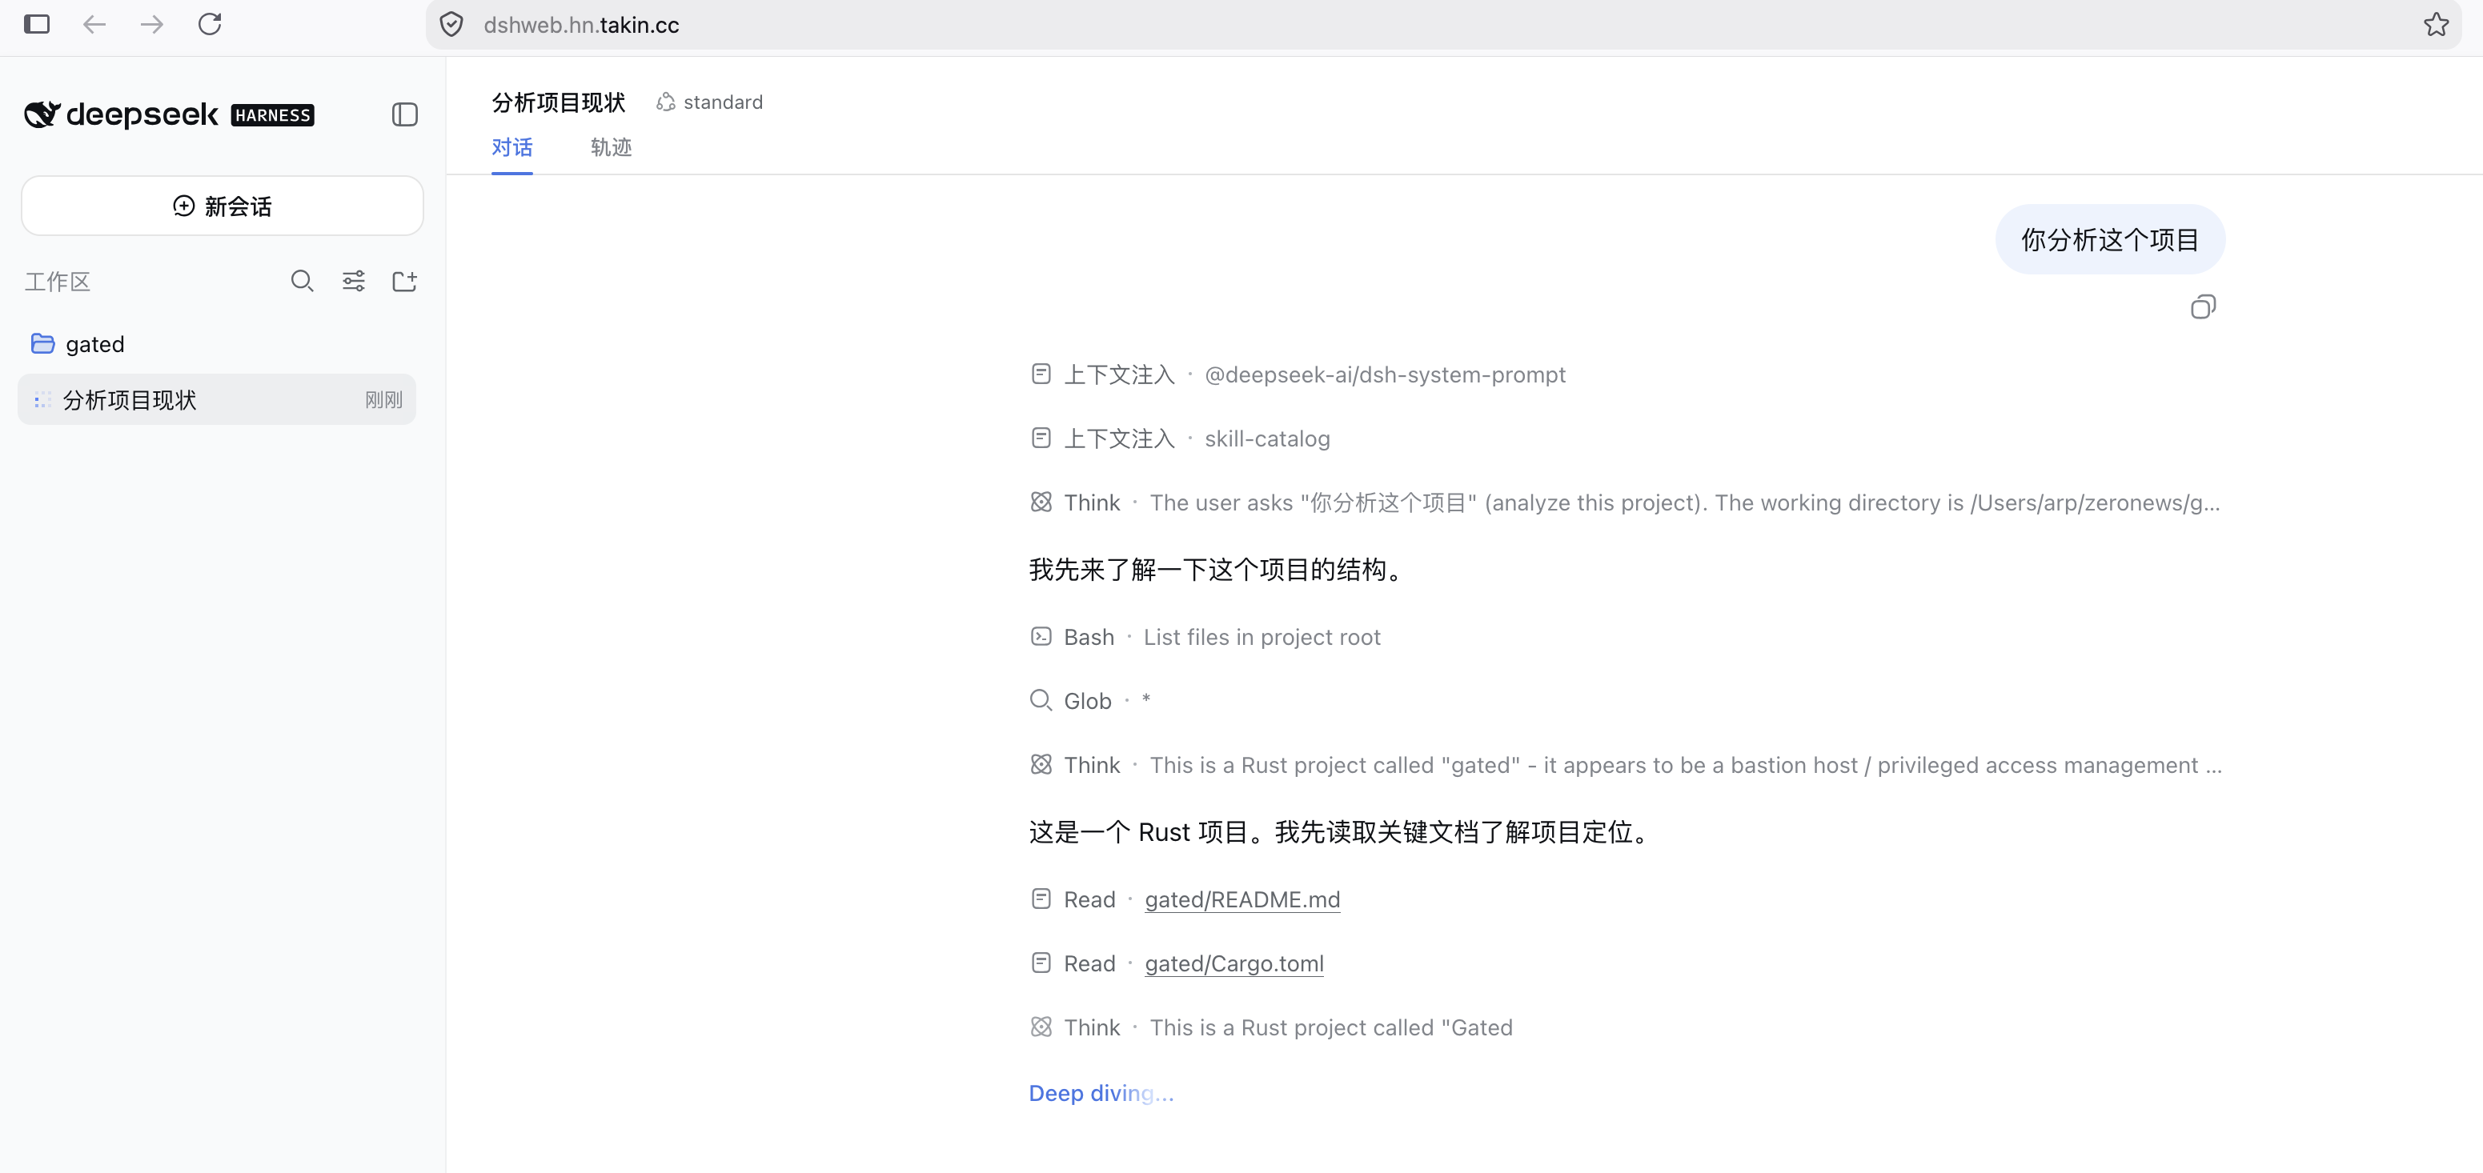
Task: Expand the dsh-system-prompt context injection row
Action: coord(1298,375)
